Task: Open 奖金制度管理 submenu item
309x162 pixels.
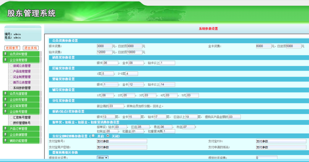Action: 22,77
